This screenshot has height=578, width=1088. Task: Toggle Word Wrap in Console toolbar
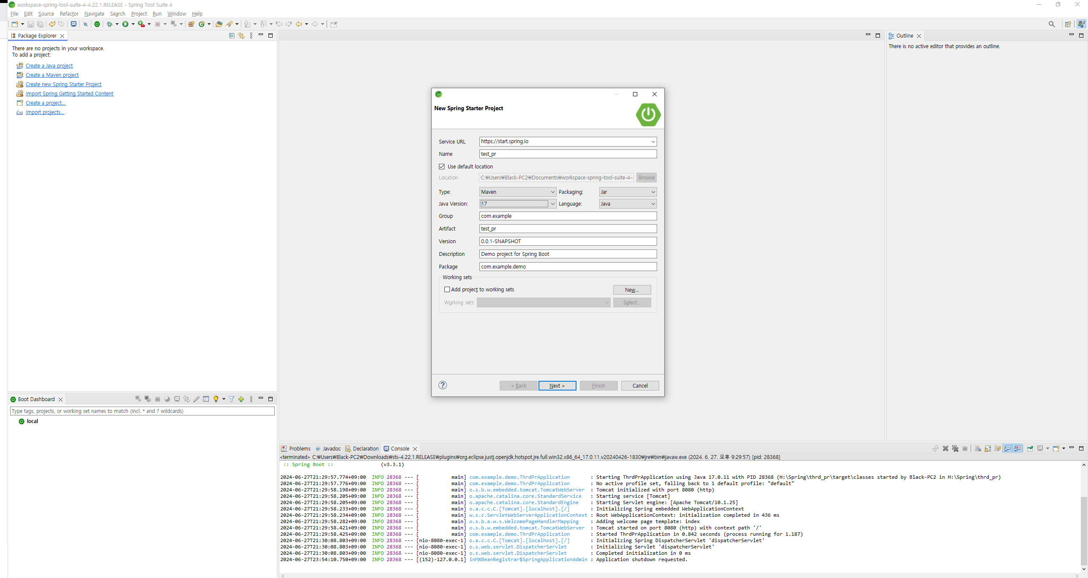(x=998, y=449)
